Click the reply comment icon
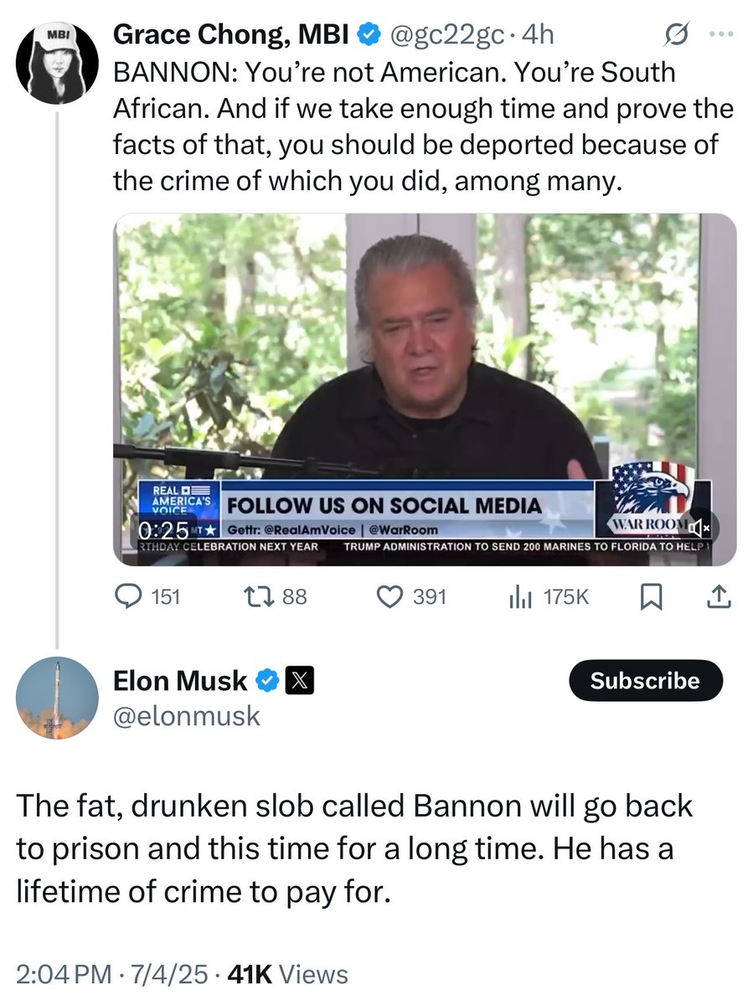This screenshot has height=1005, width=753. (128, 596)
